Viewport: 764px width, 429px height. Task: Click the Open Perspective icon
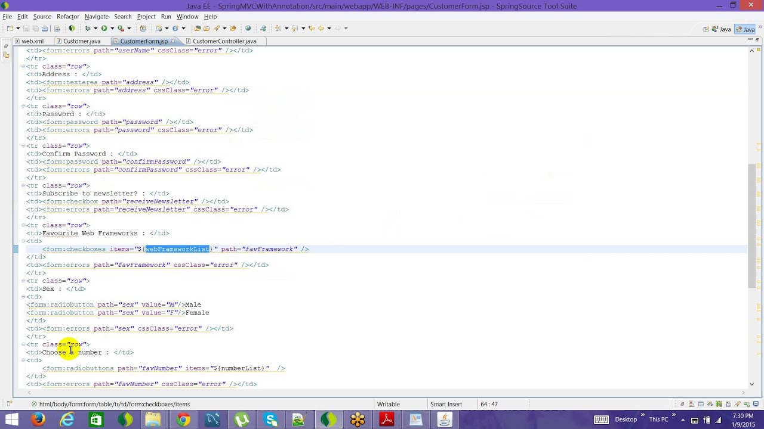[706, 29]
